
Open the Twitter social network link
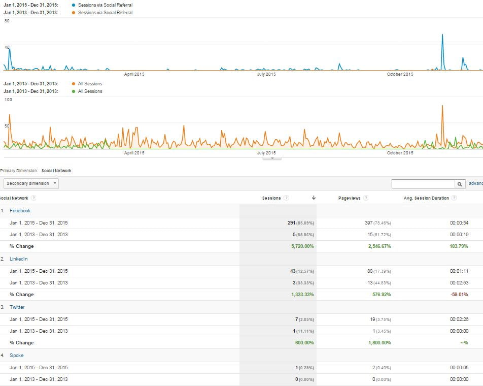pos(17,307)
